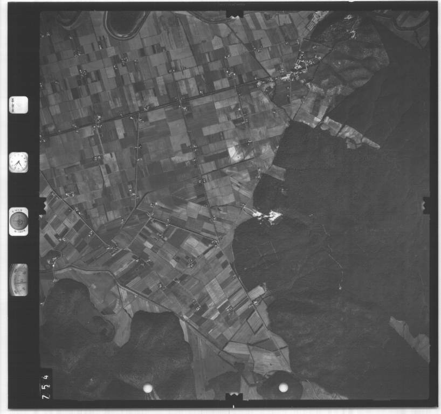This screenshot has width=441, height=414.
Task: Click the right edge fiducial notch
Action: [x=425, y=205]
